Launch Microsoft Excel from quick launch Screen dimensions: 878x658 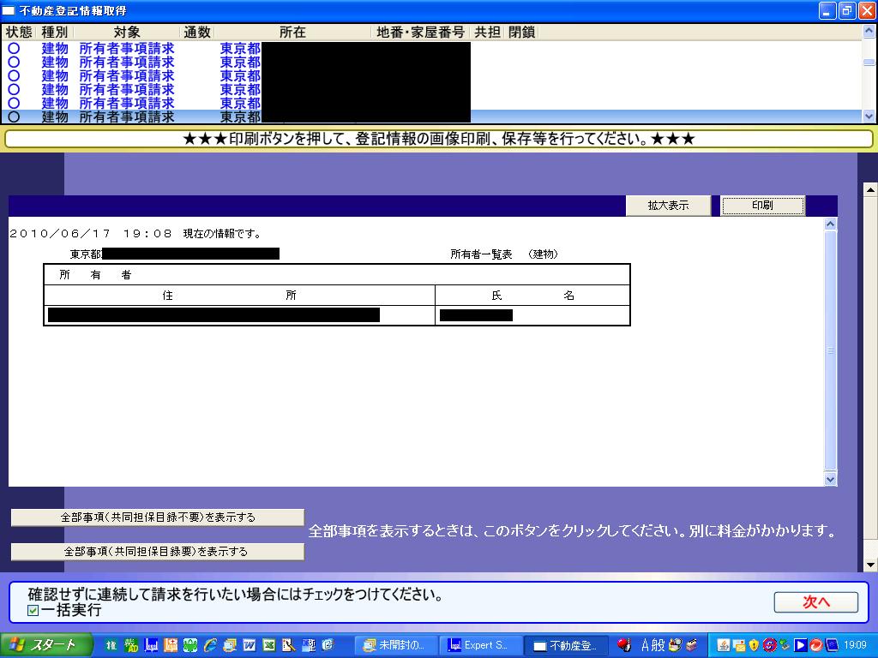tap(268, 645)
